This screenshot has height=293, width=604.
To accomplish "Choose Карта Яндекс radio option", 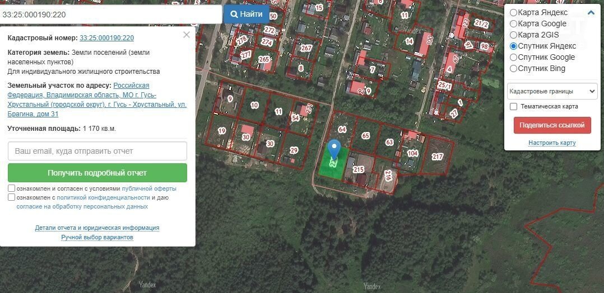I will click(x=513, y=13).
